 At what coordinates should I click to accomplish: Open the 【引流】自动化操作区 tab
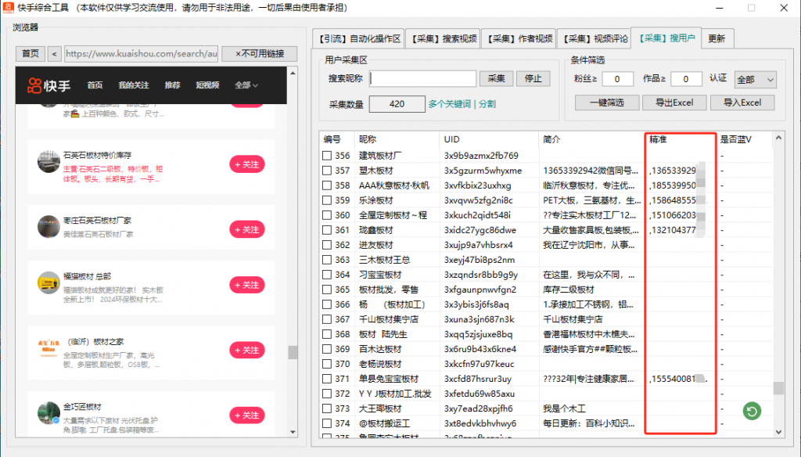[x=359, y=38]
